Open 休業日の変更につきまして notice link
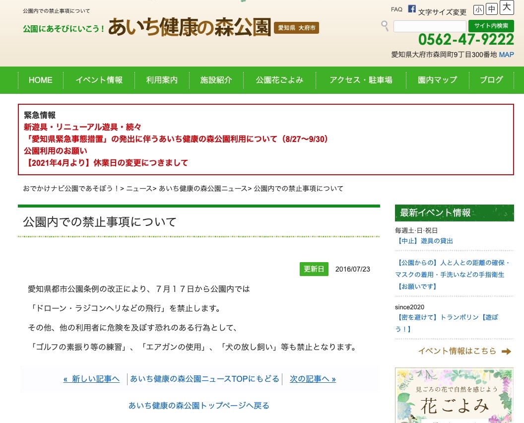The image size is (524, 423). [106, 163]
